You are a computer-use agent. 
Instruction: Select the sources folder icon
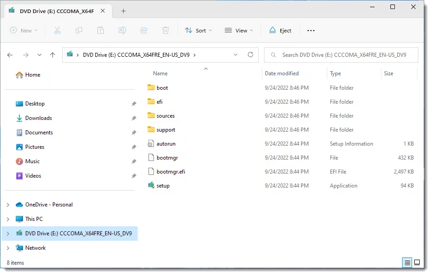tap(151, 115)
